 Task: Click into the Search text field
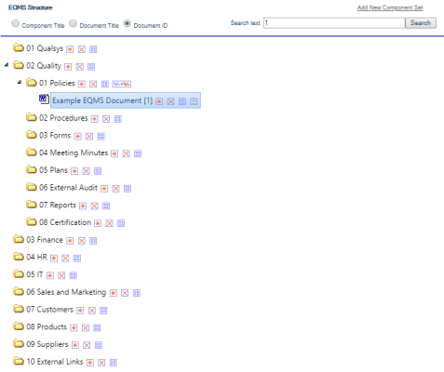pos(334,23)
